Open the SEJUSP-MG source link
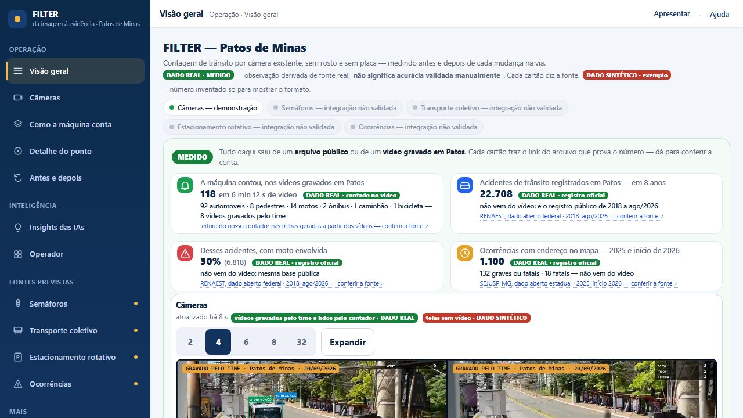The width and height of the screenshot is (743, 418). tap(578, 283)
